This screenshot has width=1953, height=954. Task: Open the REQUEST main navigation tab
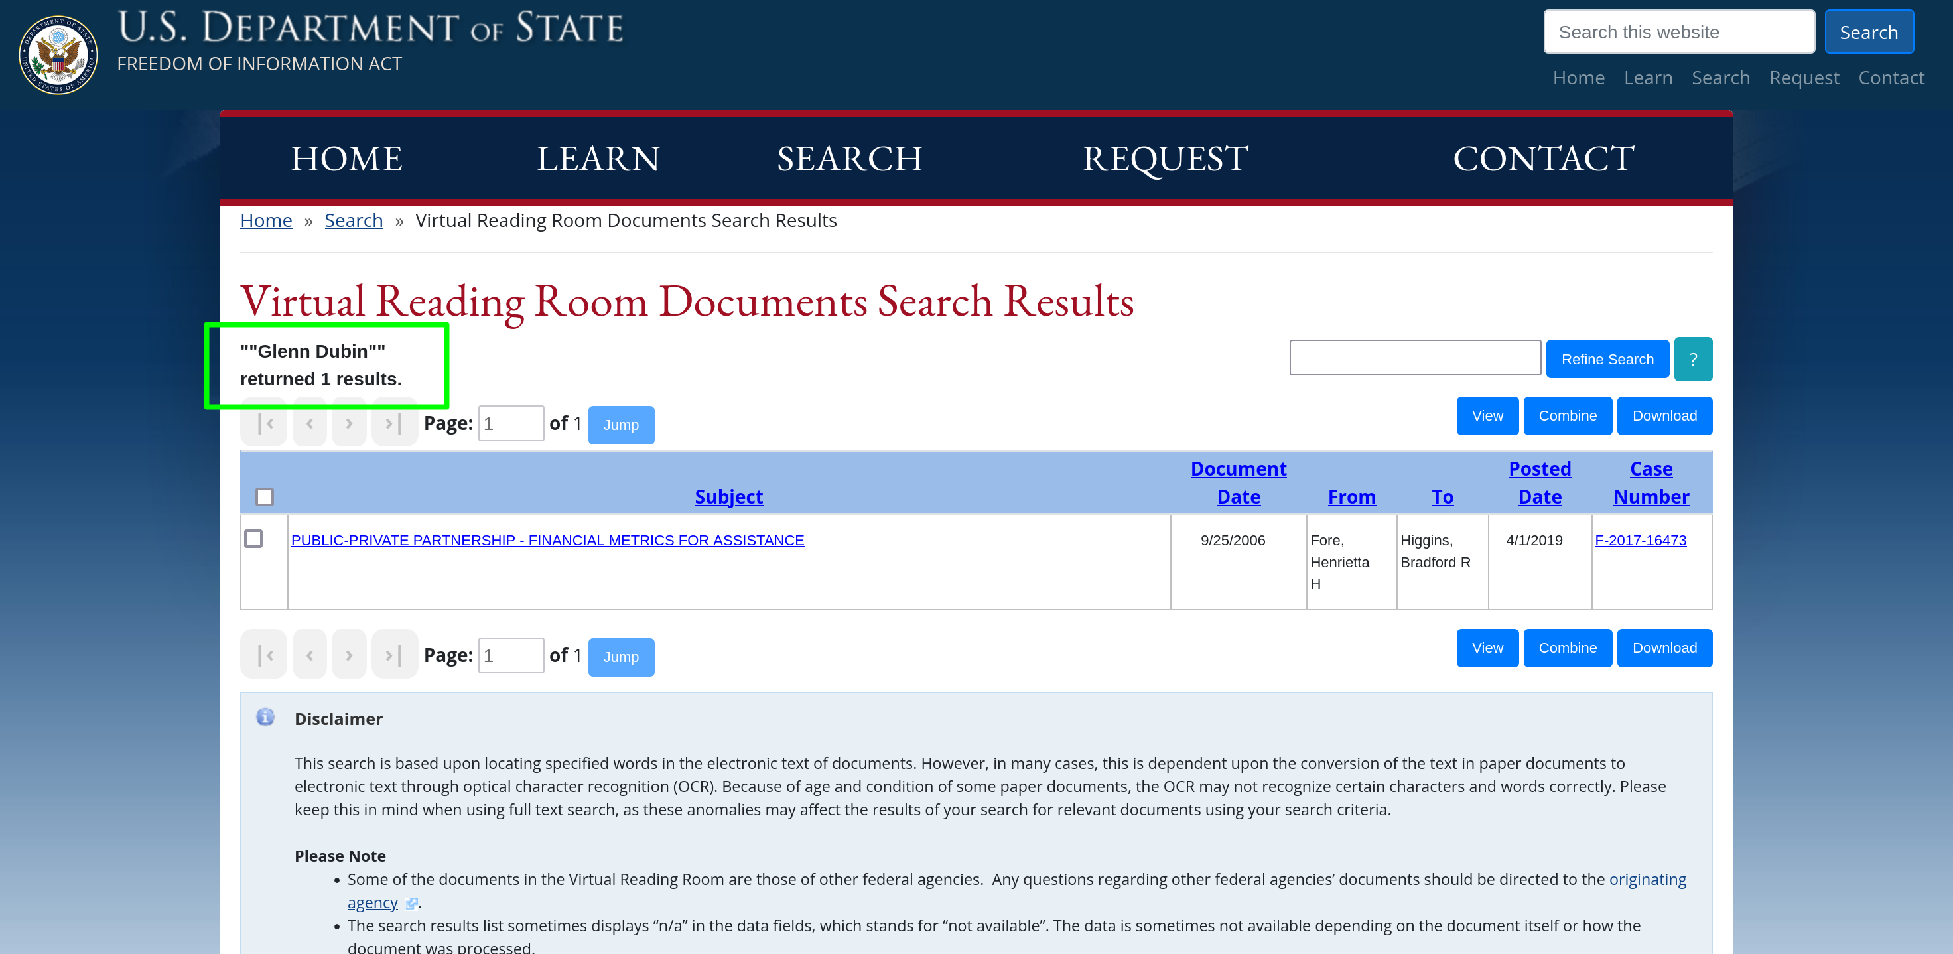click(1166, 159)
